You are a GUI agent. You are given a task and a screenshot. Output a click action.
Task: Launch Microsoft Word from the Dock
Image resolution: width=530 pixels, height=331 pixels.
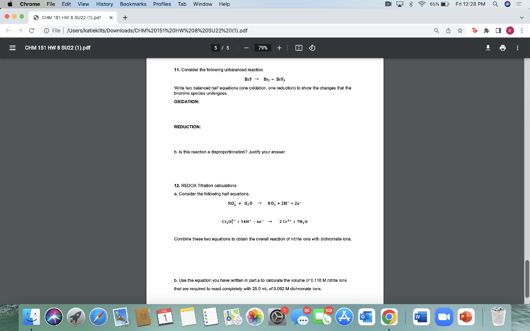pos(420,317)
